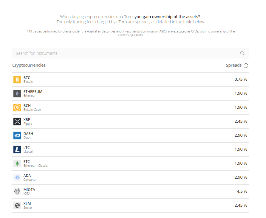Click the Cardano ADA icon

[x=17, y=177]
